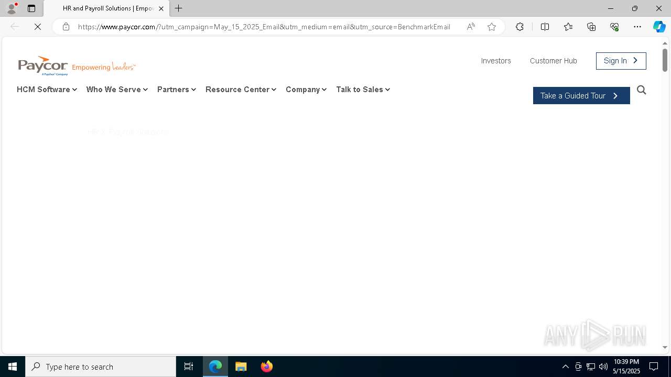Open File Explorer from taskbar
The image size is (671, 377).
tap(241, 367)
